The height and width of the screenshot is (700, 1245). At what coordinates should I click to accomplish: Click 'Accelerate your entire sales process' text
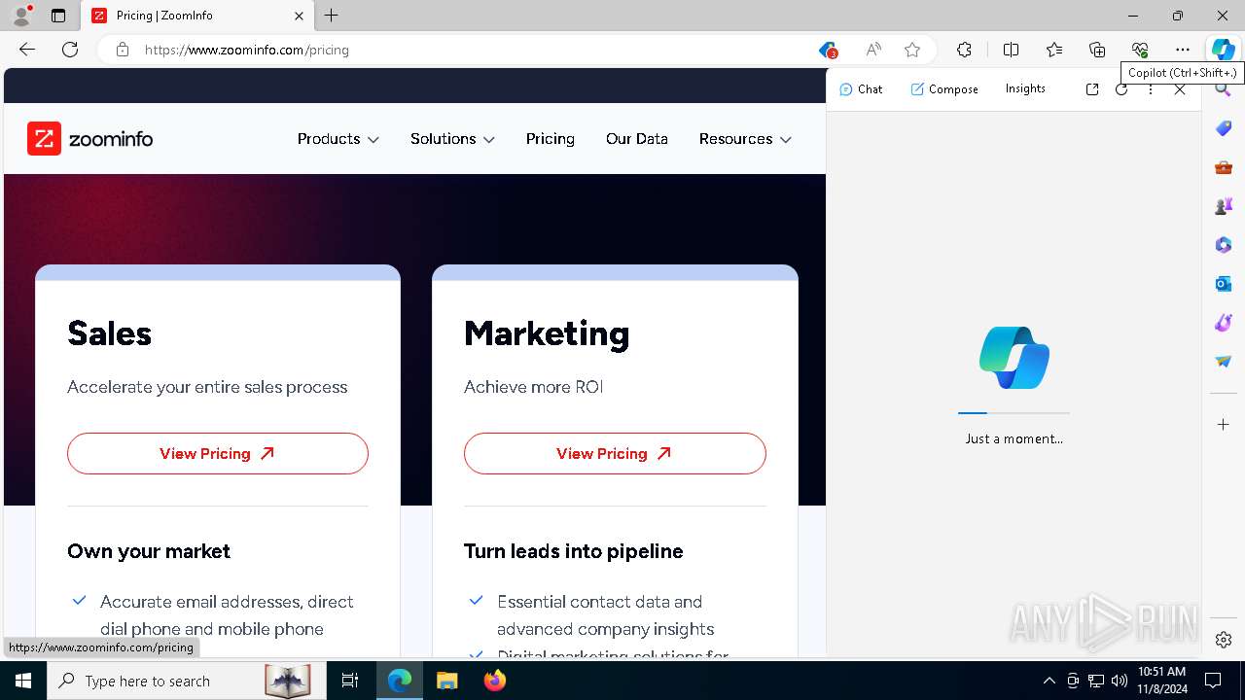(x=207, y=387)
